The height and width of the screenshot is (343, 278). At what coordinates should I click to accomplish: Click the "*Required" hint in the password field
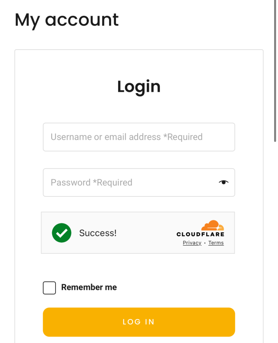(x=112, y=183)
